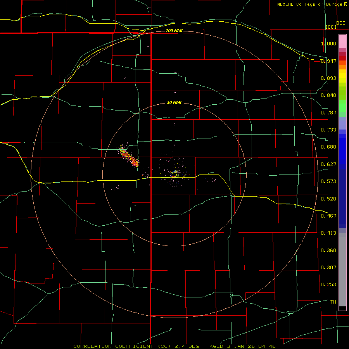Pick the pink segment of the color bar
349x349 pixels.
pos(342,41)
